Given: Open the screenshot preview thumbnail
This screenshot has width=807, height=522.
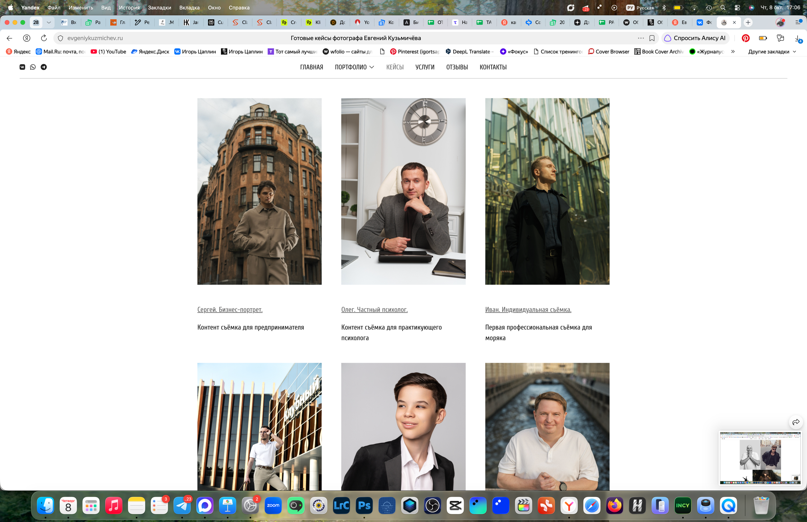Looking at the screenshot, I should (x=760, y=458).
